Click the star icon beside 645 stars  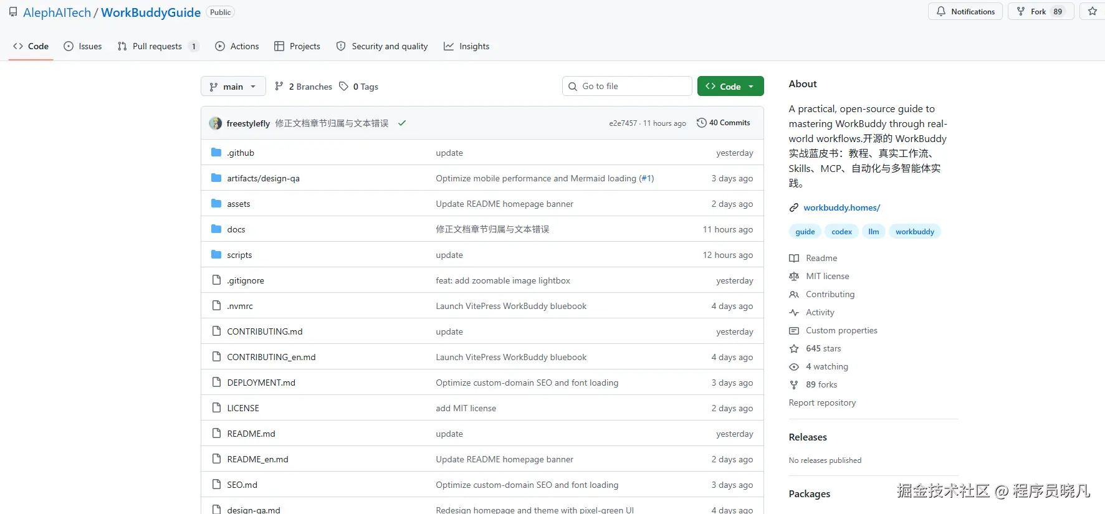point(794,348)
